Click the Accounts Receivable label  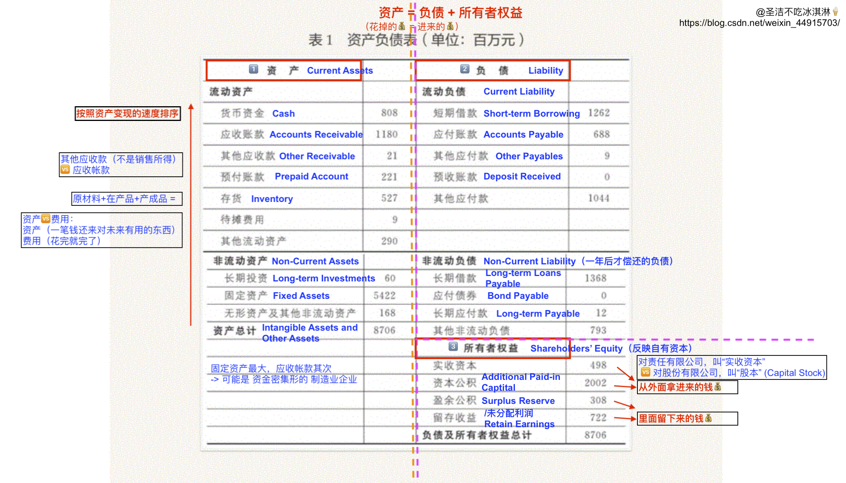point(316,135)
